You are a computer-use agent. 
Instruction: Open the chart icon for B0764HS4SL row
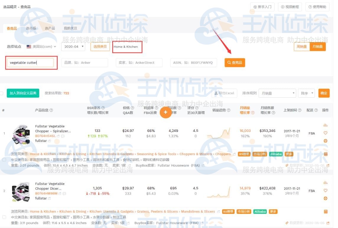click(x=325, y=125)
